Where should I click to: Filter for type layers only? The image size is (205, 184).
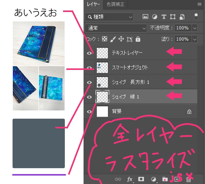pyautogui.click(x=164, y=16)
